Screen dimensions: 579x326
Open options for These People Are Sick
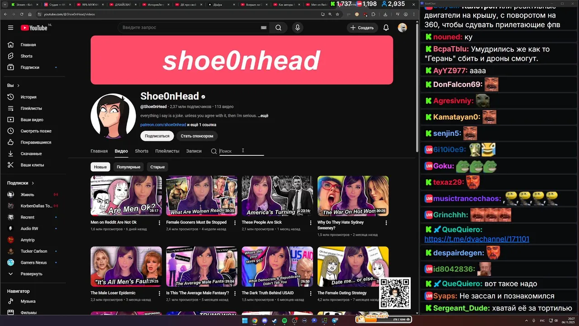[310, 223]
